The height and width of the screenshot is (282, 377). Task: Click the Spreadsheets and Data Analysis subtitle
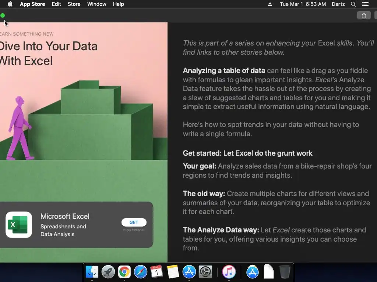click(63, 230)
